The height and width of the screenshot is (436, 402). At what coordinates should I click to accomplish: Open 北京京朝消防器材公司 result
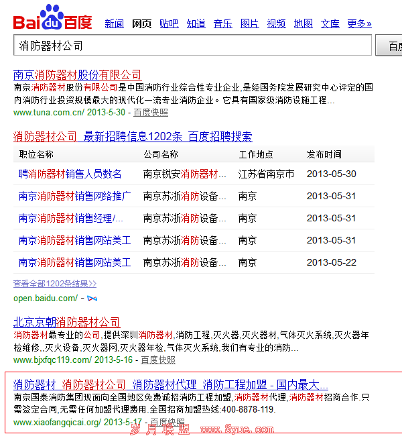pos(67,322)
